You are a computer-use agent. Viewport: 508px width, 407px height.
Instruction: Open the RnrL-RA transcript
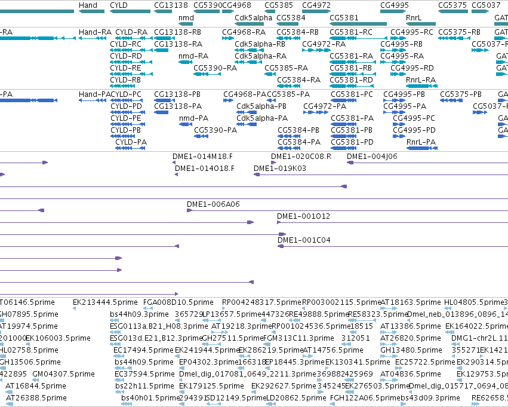pos(421,86)
